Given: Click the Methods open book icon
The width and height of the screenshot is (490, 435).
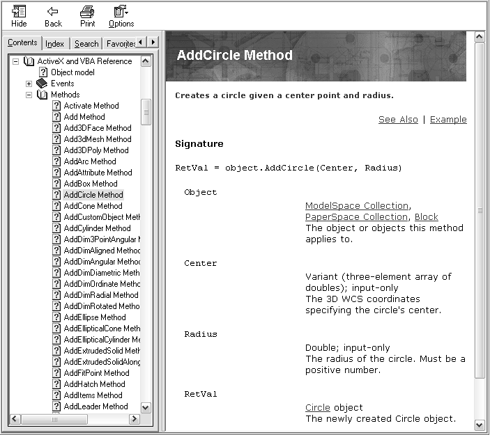Looking at the screenshot, I should tap(43, 95).
